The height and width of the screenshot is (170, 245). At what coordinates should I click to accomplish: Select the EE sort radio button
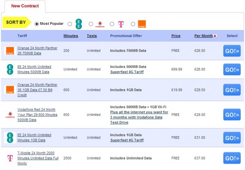(70, 24)
